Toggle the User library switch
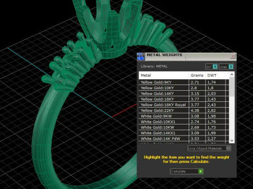The width and height of the screenshot is (253, 189). (226, 67)
